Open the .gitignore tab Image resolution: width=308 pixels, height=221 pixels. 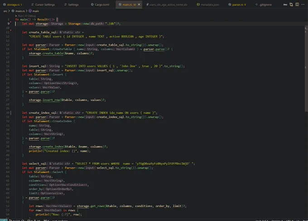(x=264, y=5)
